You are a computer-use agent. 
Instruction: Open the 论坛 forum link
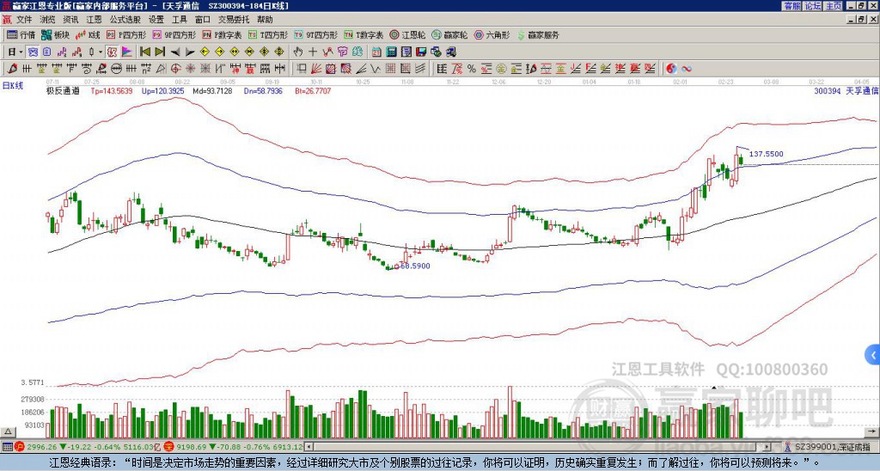(x=812, y=6)
